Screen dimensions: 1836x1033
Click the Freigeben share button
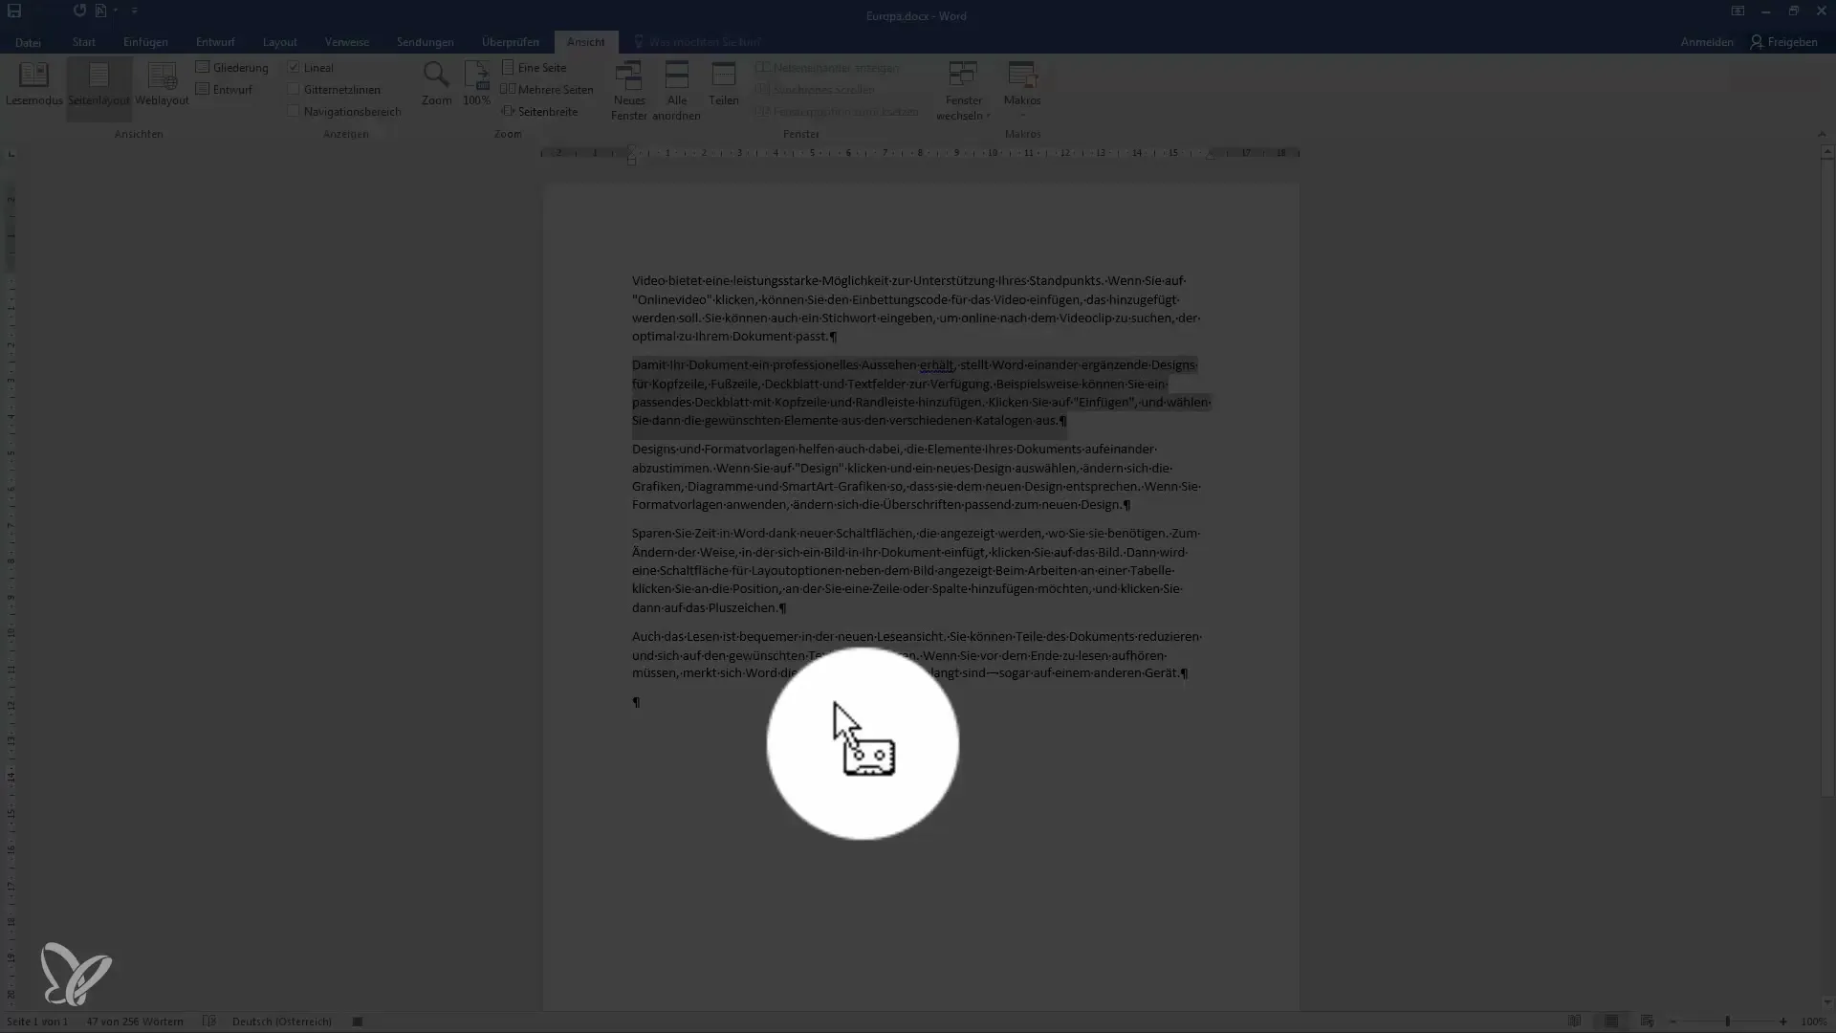(1783, 42)
